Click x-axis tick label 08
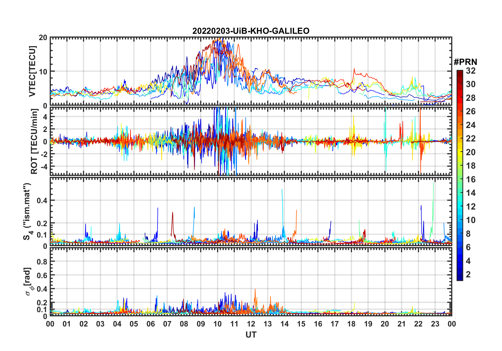This screenshot has height=351, width=502. coord(184,324)
